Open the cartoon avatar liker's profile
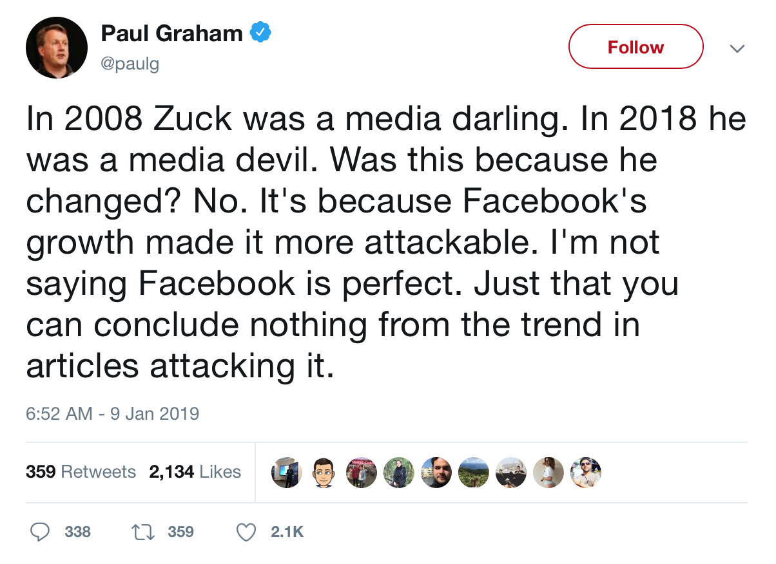776x564 pixels. (x=324, y=473)
